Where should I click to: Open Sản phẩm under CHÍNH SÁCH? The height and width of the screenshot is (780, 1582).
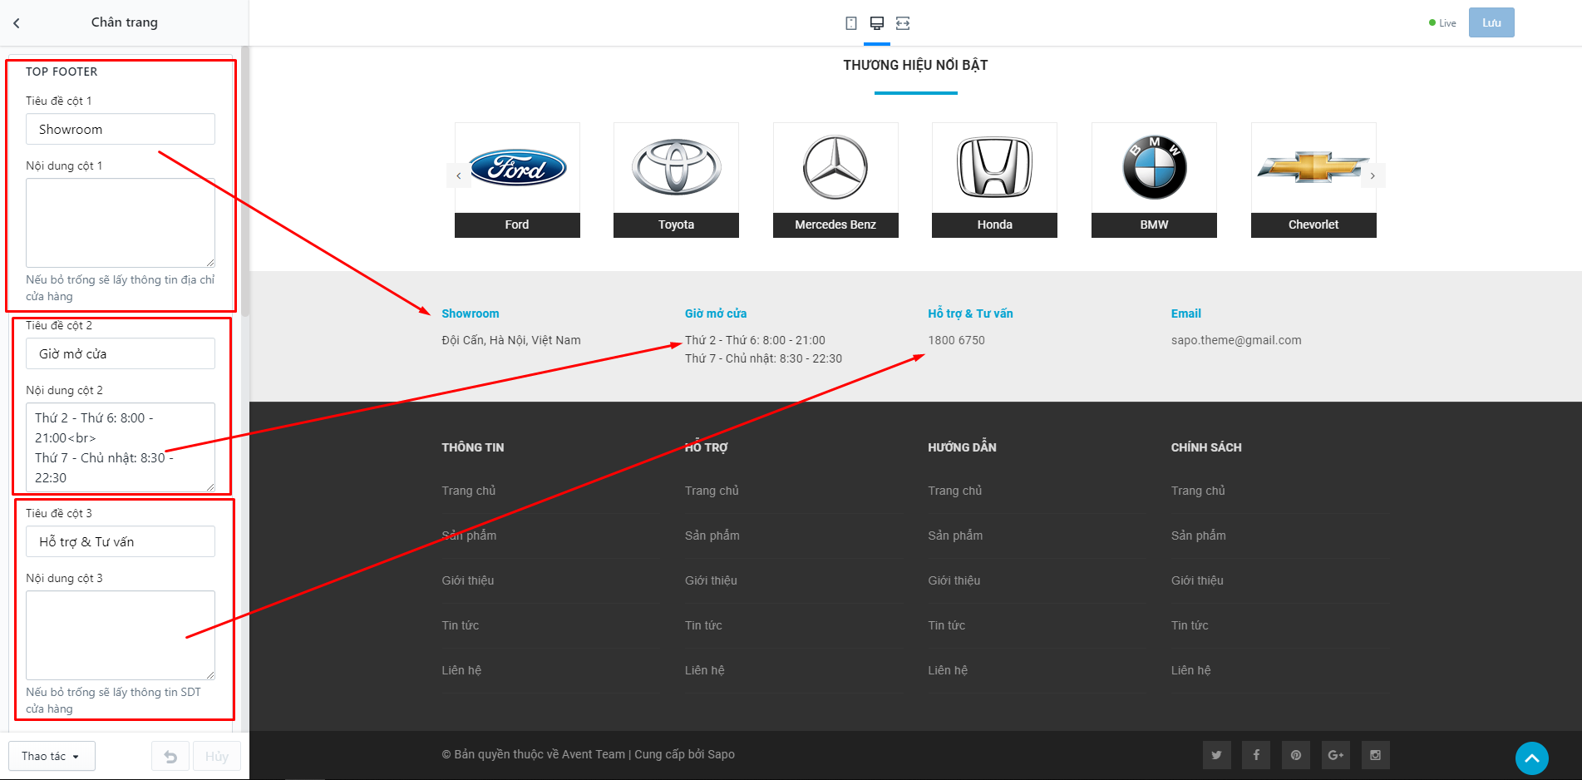tap(1199, 536)
